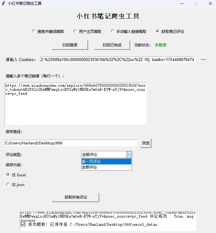Click the 保存路径 label
Screen dimensions: 216x233
point(14,132)
